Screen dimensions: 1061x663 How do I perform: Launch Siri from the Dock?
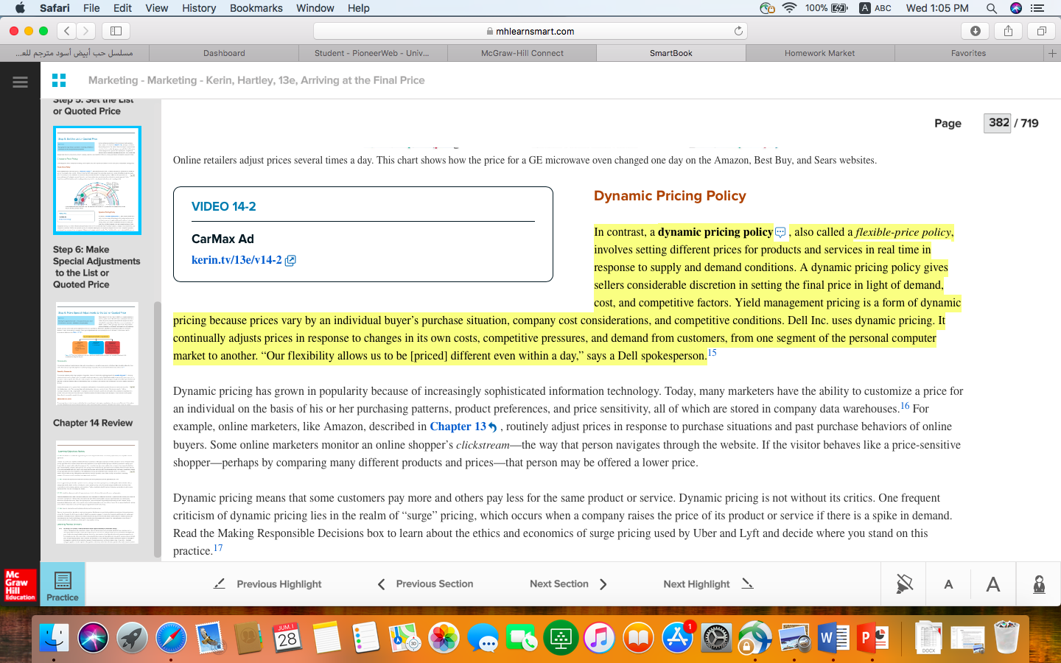(x=93, y=638)
